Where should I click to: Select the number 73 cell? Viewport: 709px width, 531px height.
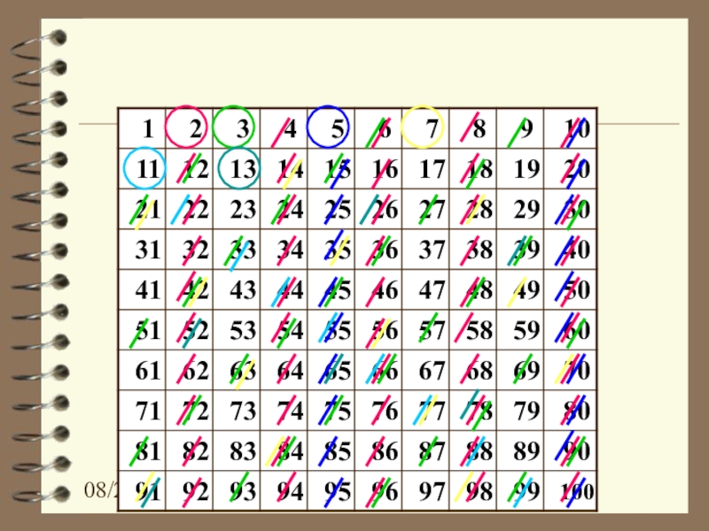pyautogui.click(x=237, y=410)
